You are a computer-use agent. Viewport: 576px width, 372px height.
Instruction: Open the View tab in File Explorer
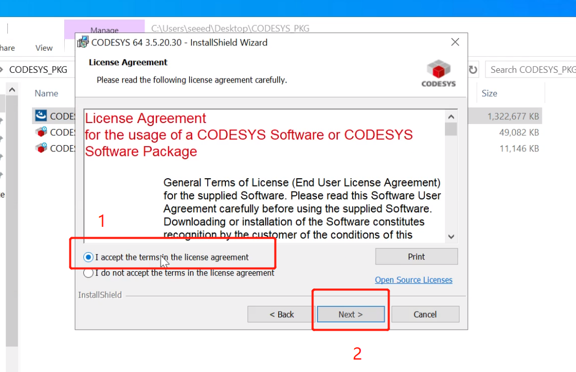(x=44, y=48)
